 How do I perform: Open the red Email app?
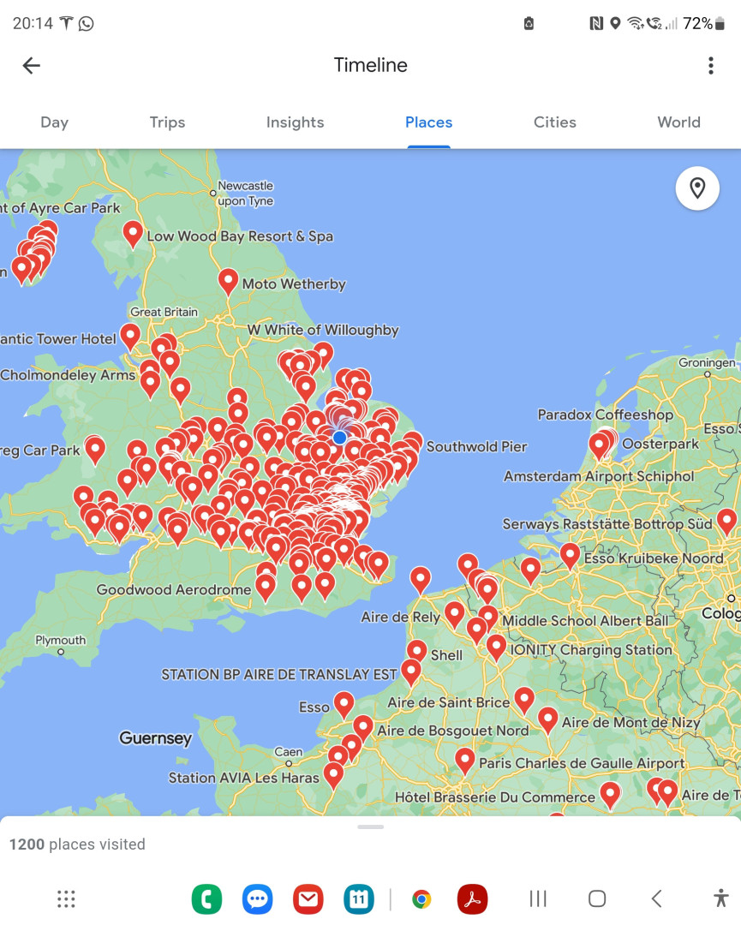(x=308, y=899)
